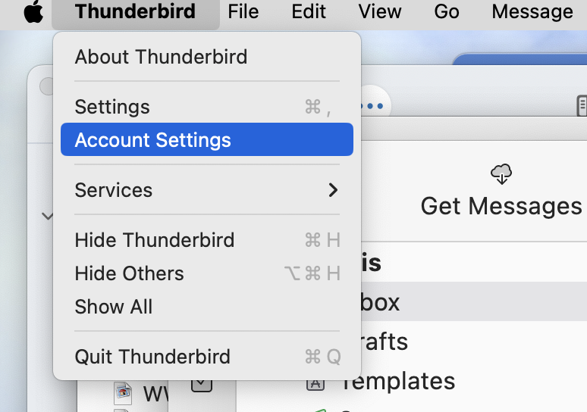The image size is (587, 412).
Task: Open the Edit menu
Action: click(309, 12)
